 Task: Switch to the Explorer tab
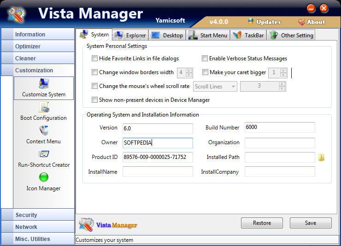click(130, 35)
